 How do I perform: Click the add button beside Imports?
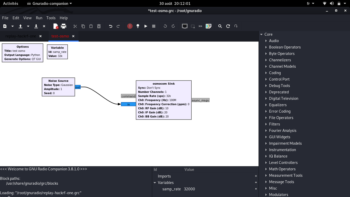click(256, 176)
